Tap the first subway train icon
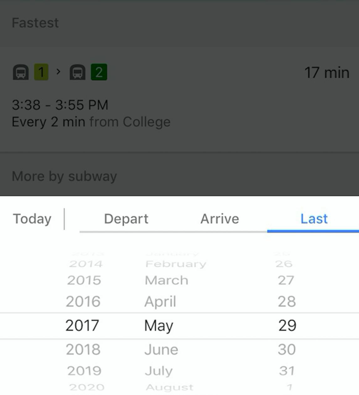This screenshot has width=359, height=395. 21,72
